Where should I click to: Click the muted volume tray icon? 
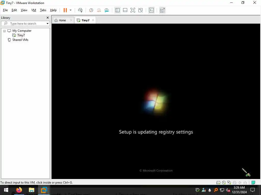[x=228, y=190]
